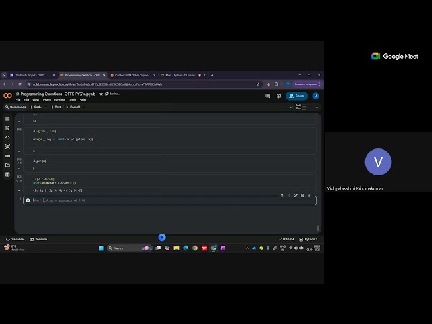
Task: Click the Windows taskbar search box
Action: click(130, 248)
